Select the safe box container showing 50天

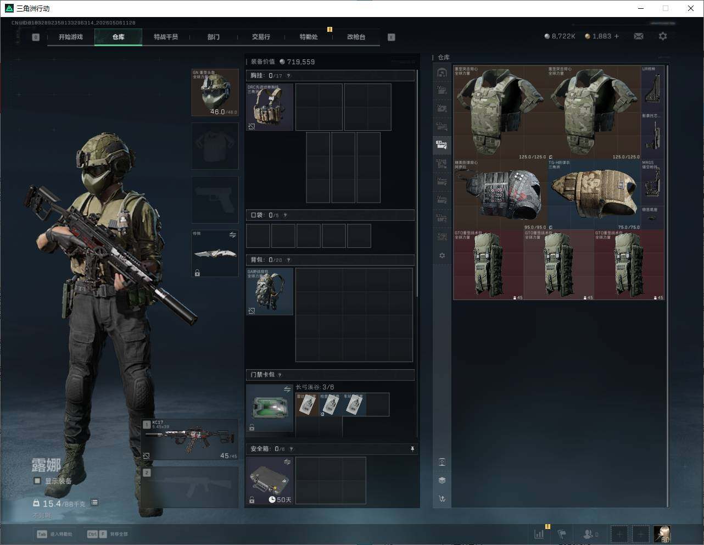[270, 481]
